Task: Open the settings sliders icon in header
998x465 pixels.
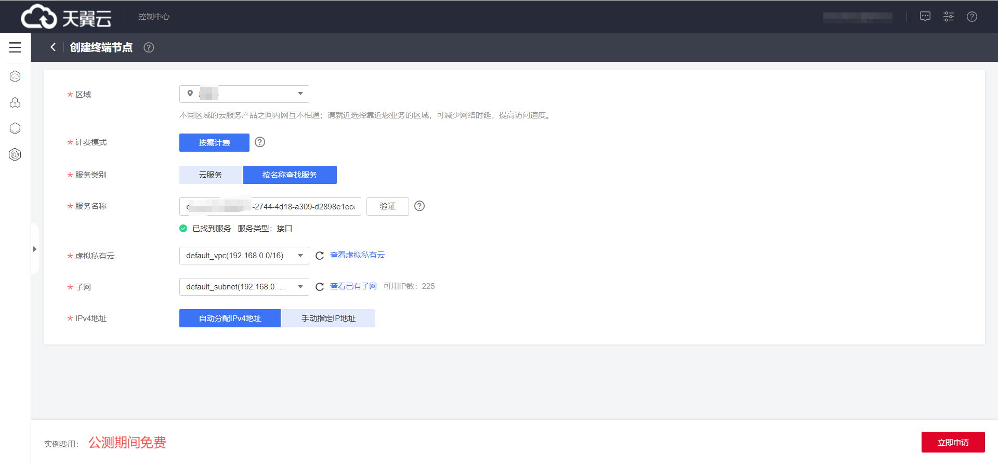Action: 948,17
